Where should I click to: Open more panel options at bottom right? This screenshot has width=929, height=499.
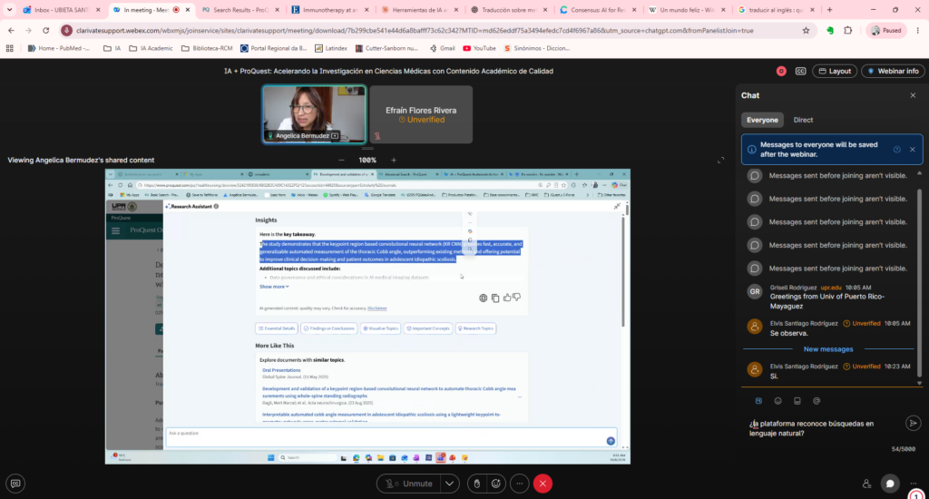click(x=913, y=484)
